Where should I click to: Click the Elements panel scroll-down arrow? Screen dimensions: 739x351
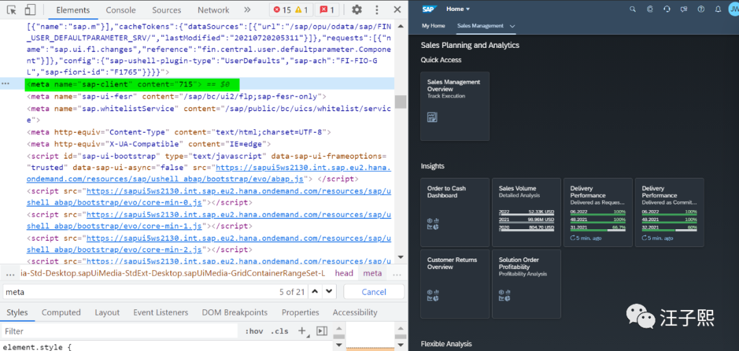(x=400, y=257)
